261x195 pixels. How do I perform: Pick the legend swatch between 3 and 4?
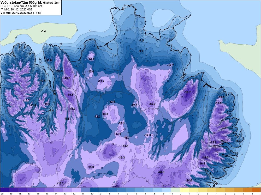tap(211, 190)
